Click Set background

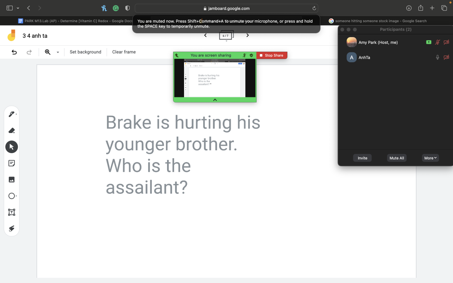click(x=85, y=52)
